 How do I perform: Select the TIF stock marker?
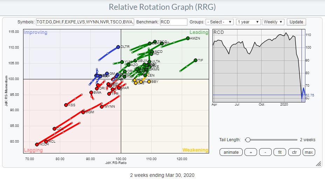195,60
